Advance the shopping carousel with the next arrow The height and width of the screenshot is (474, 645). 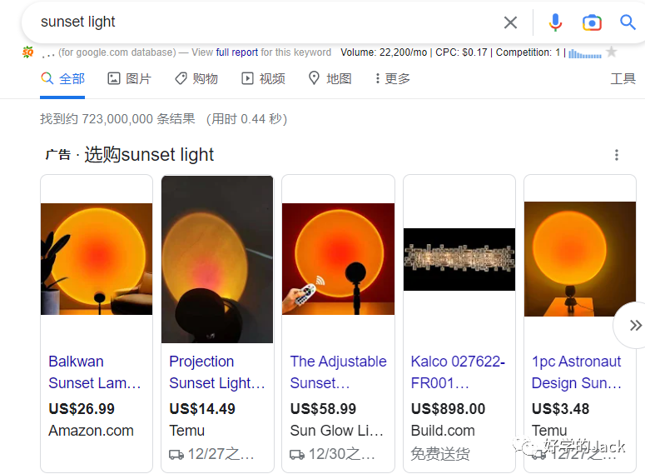tap(634, 325)
